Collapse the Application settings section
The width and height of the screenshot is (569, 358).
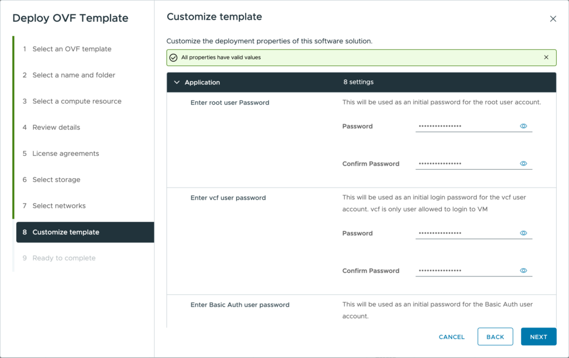177,82
